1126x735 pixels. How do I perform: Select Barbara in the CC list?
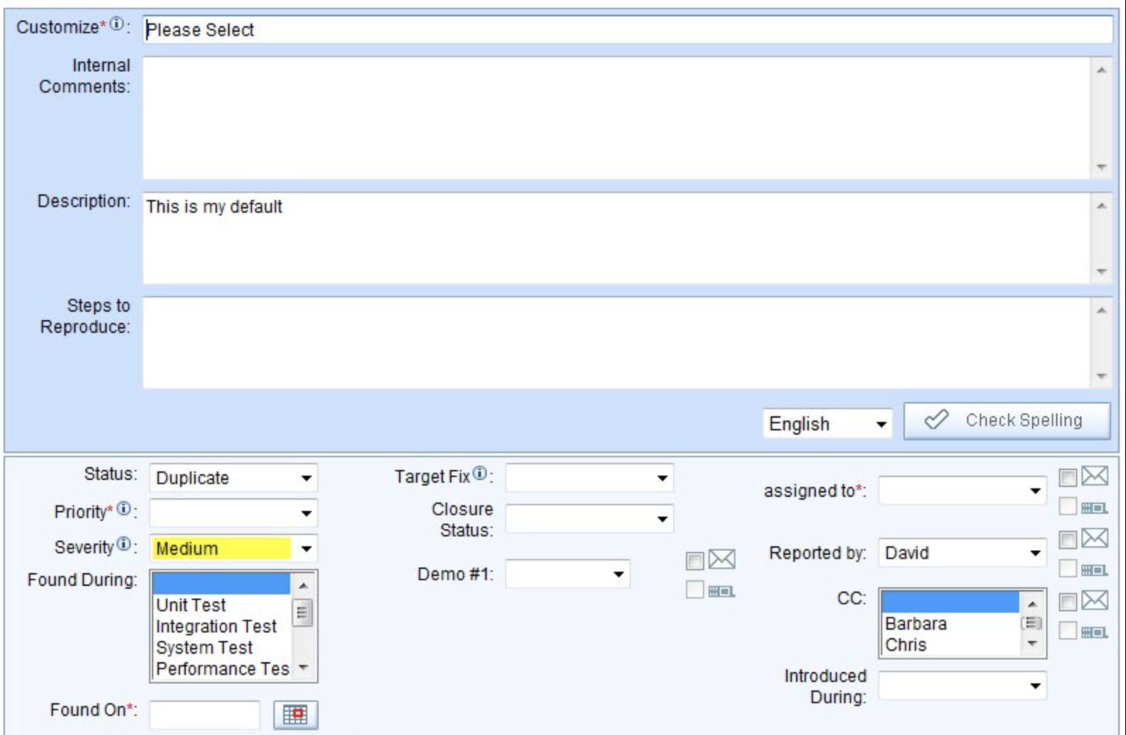click(915, 624)
